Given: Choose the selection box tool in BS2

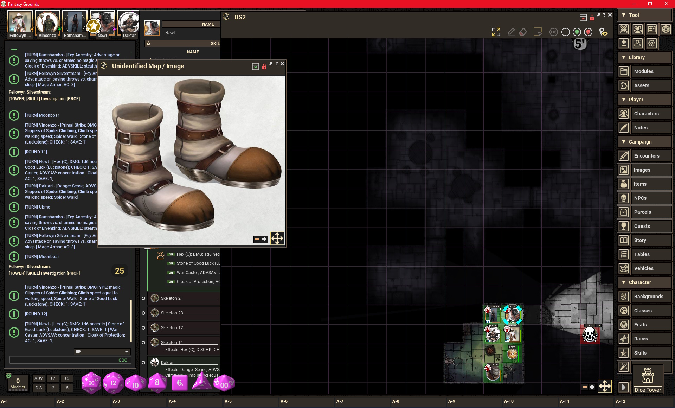Looking at the screenshot, I should pos(538,32).
